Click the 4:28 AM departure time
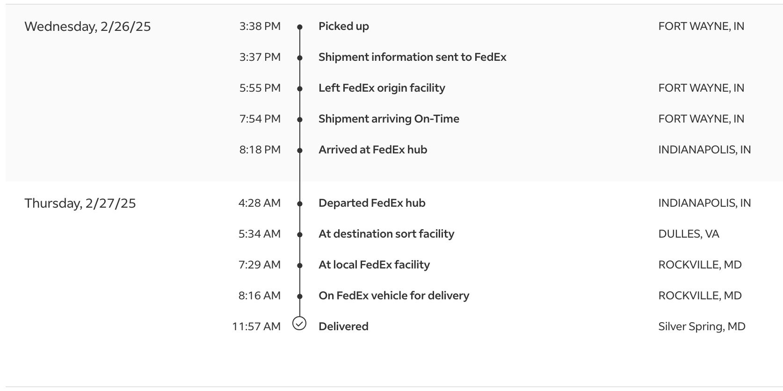This screenshot has width=783, height=391. [260, 203]
